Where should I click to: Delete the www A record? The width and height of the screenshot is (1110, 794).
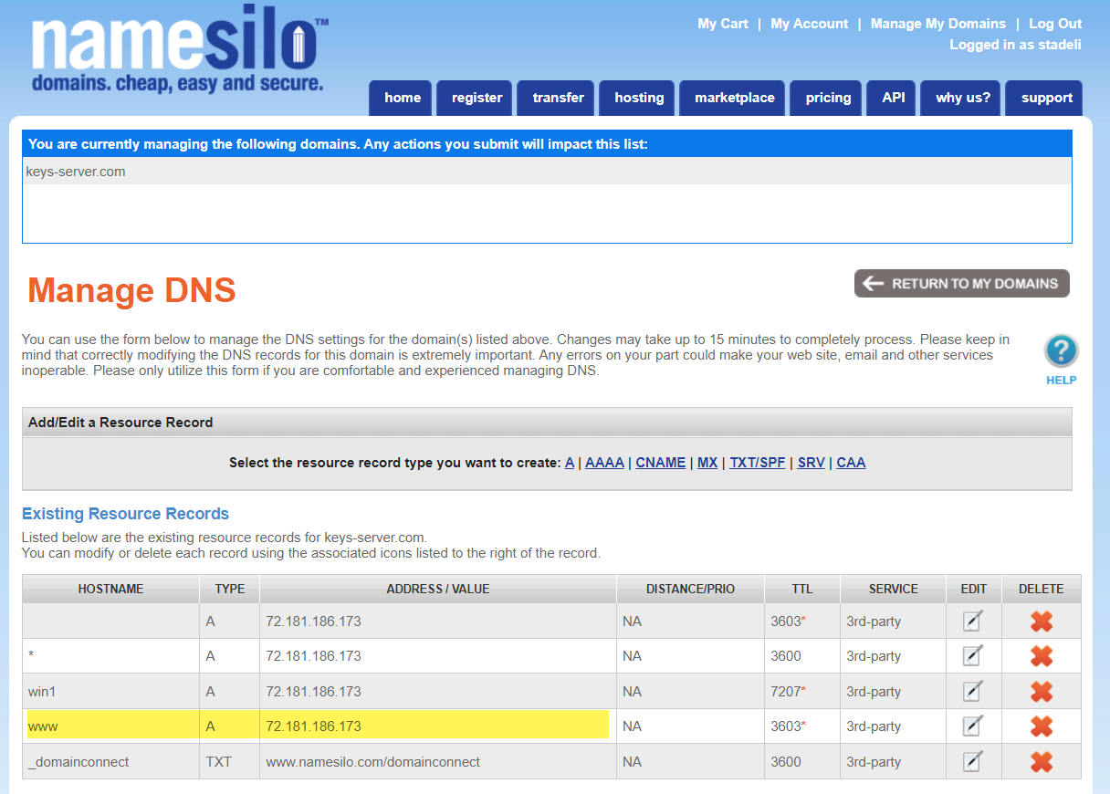tap(1042, 726)
